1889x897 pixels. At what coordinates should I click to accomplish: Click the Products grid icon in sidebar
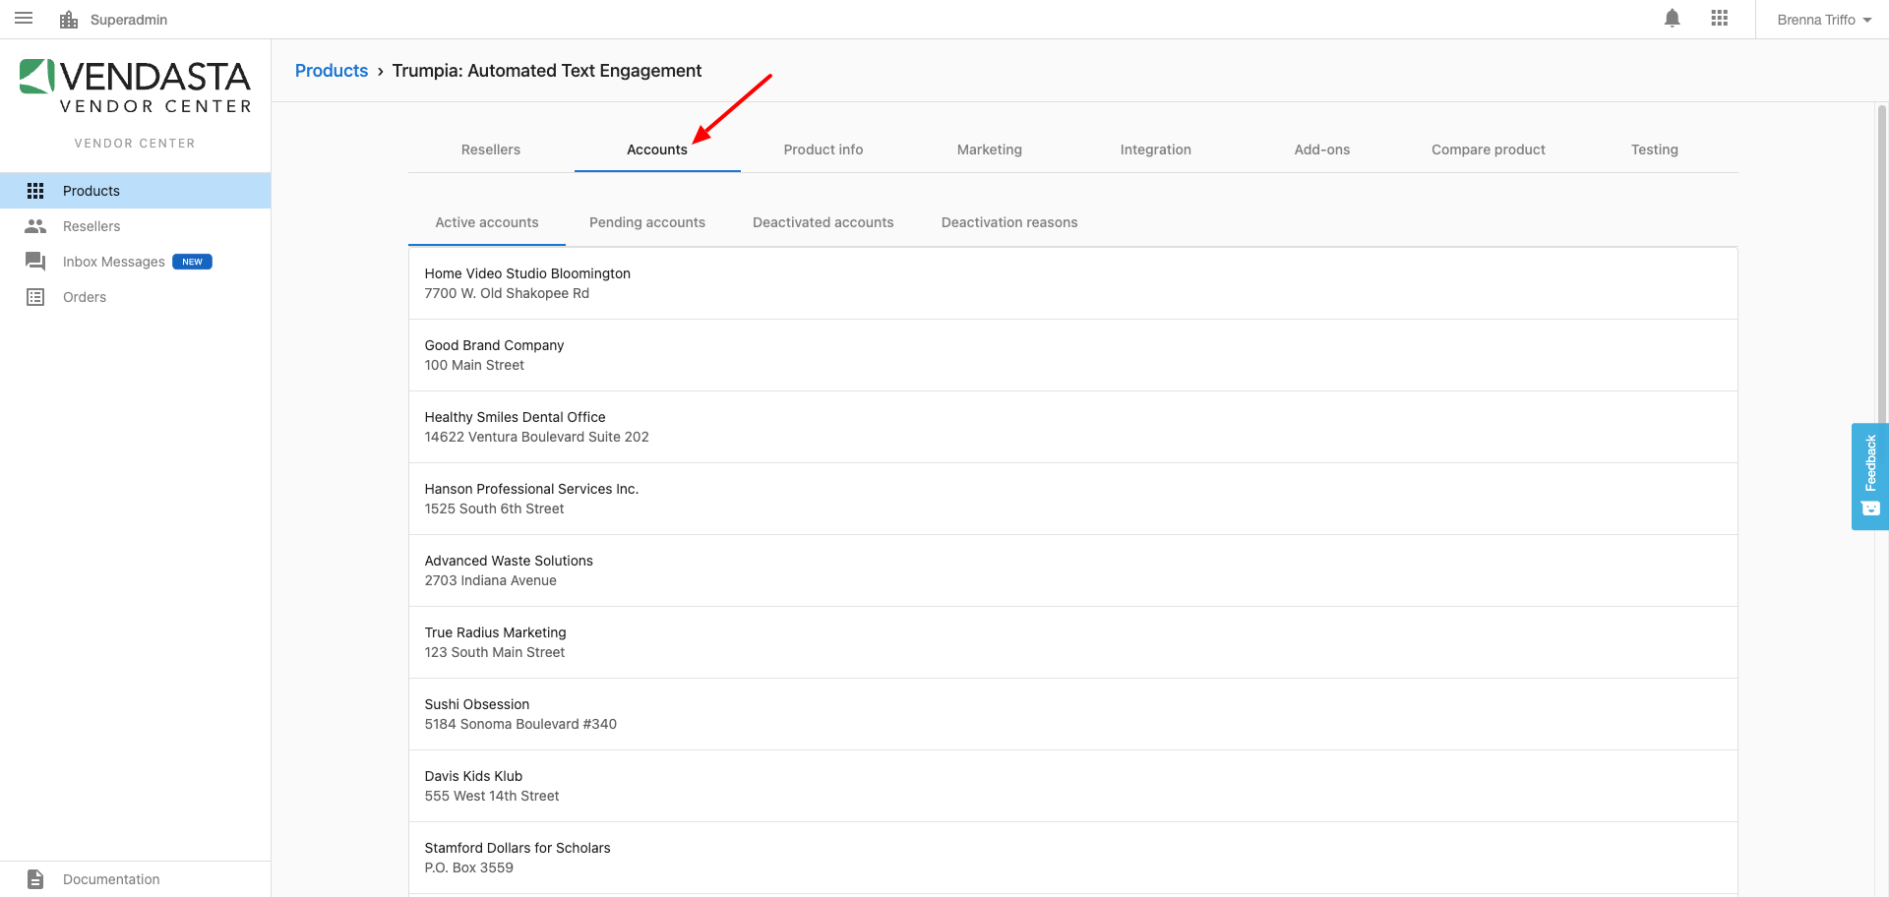click(35, 191)
